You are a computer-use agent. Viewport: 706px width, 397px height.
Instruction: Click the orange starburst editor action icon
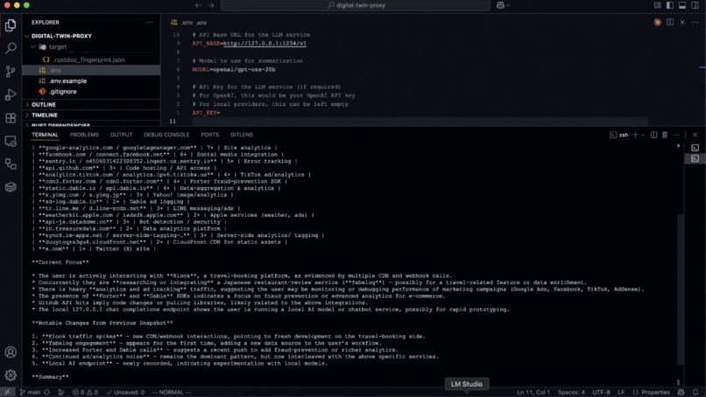coord(657,22)
